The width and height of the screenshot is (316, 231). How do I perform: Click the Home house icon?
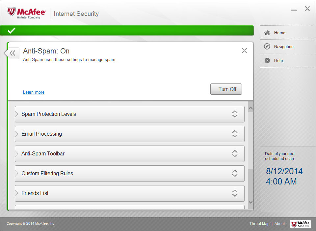click(267, 33)
